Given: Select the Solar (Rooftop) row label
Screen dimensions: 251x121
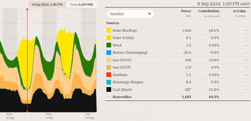Looking at the screenshot, I should point(125,30).
